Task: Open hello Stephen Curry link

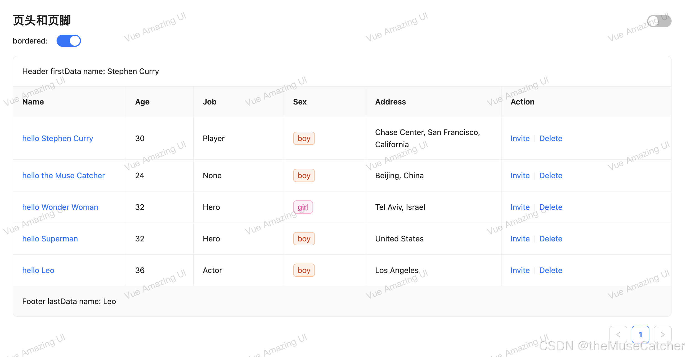Action: [x=57, y=138]
